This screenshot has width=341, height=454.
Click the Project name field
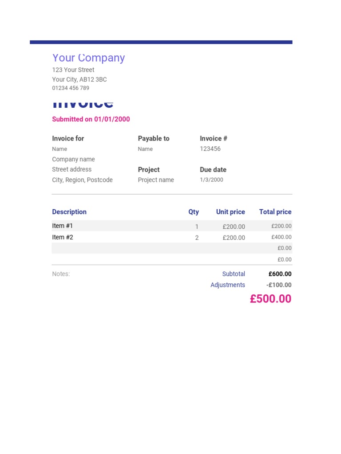tap(156, 180)
